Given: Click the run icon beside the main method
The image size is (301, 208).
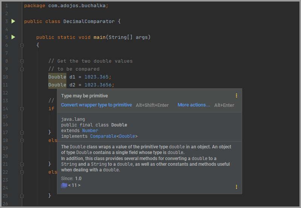Looking at the screenshot, I should tap(13, 37).
